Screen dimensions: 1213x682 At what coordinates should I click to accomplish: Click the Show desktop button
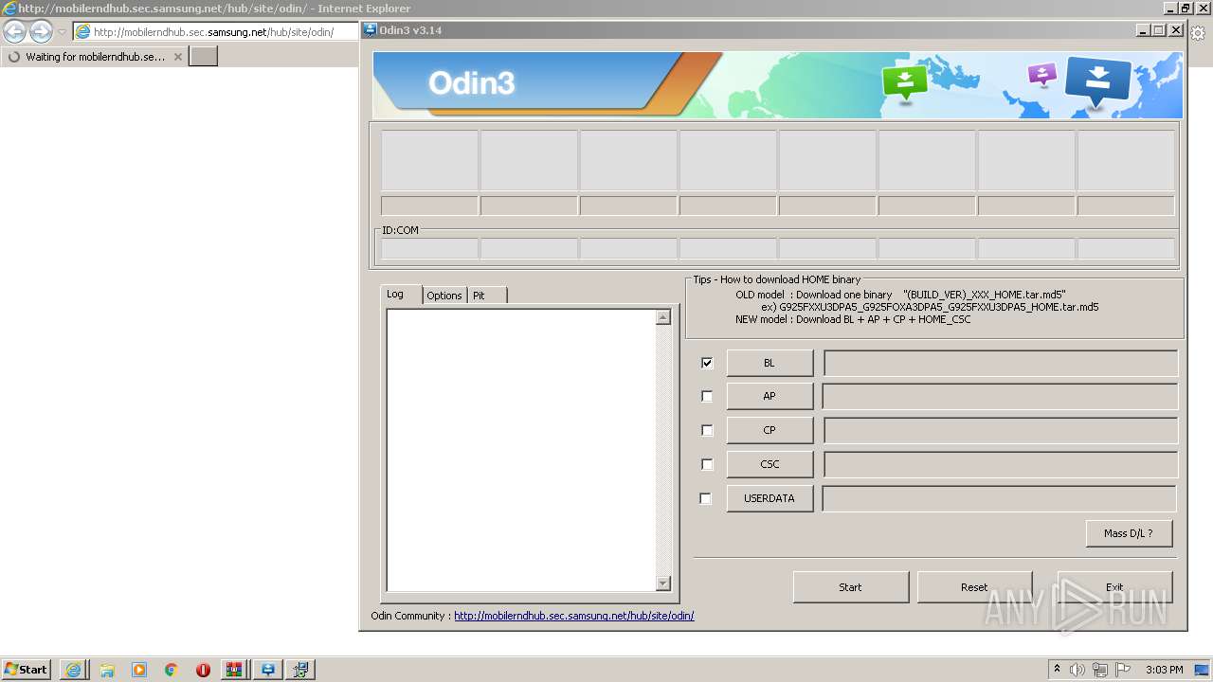1204,670
